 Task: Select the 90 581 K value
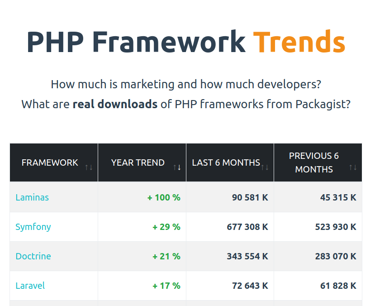point(250,197)
